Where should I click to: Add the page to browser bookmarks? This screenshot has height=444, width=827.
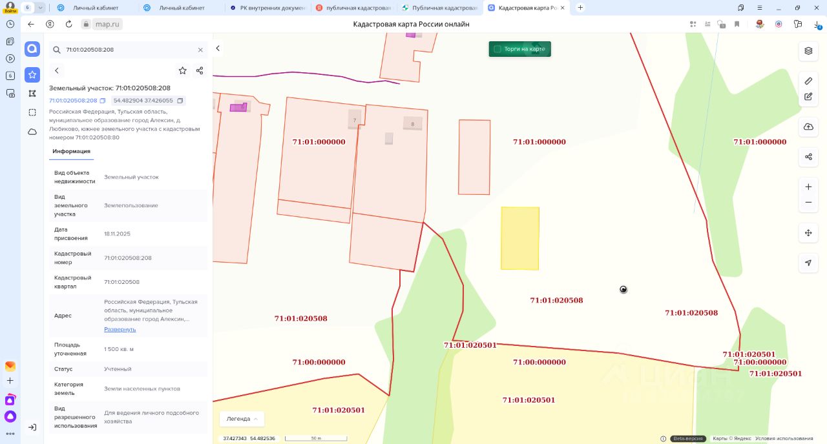737,24
